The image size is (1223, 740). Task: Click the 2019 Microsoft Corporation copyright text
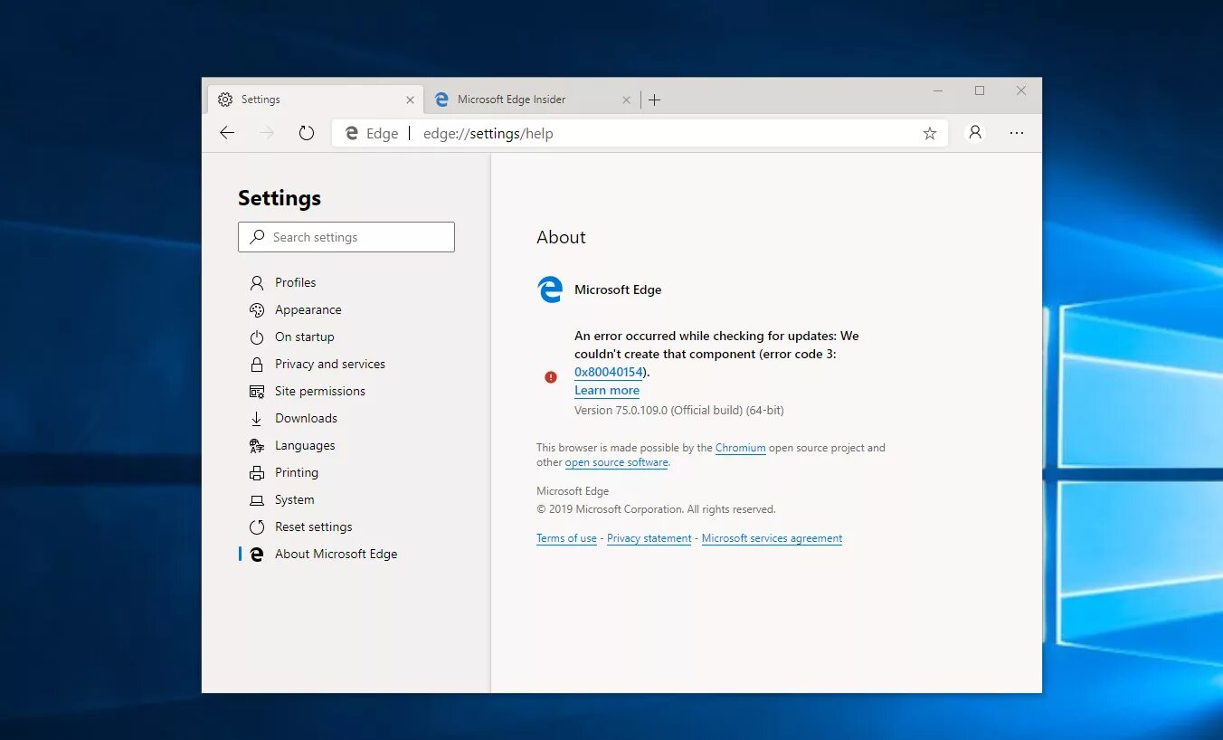(x=656, y=509)
